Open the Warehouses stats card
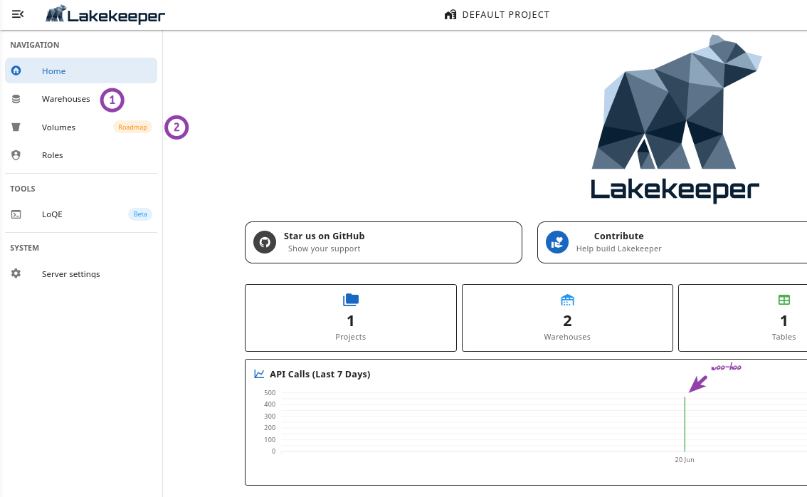Viewport: 807px width, 497px height. pos(567,318)
